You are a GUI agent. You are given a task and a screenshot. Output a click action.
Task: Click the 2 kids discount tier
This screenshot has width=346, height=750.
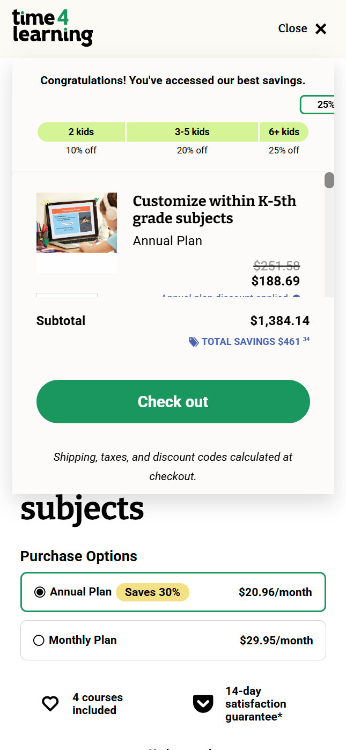point(81,132)
